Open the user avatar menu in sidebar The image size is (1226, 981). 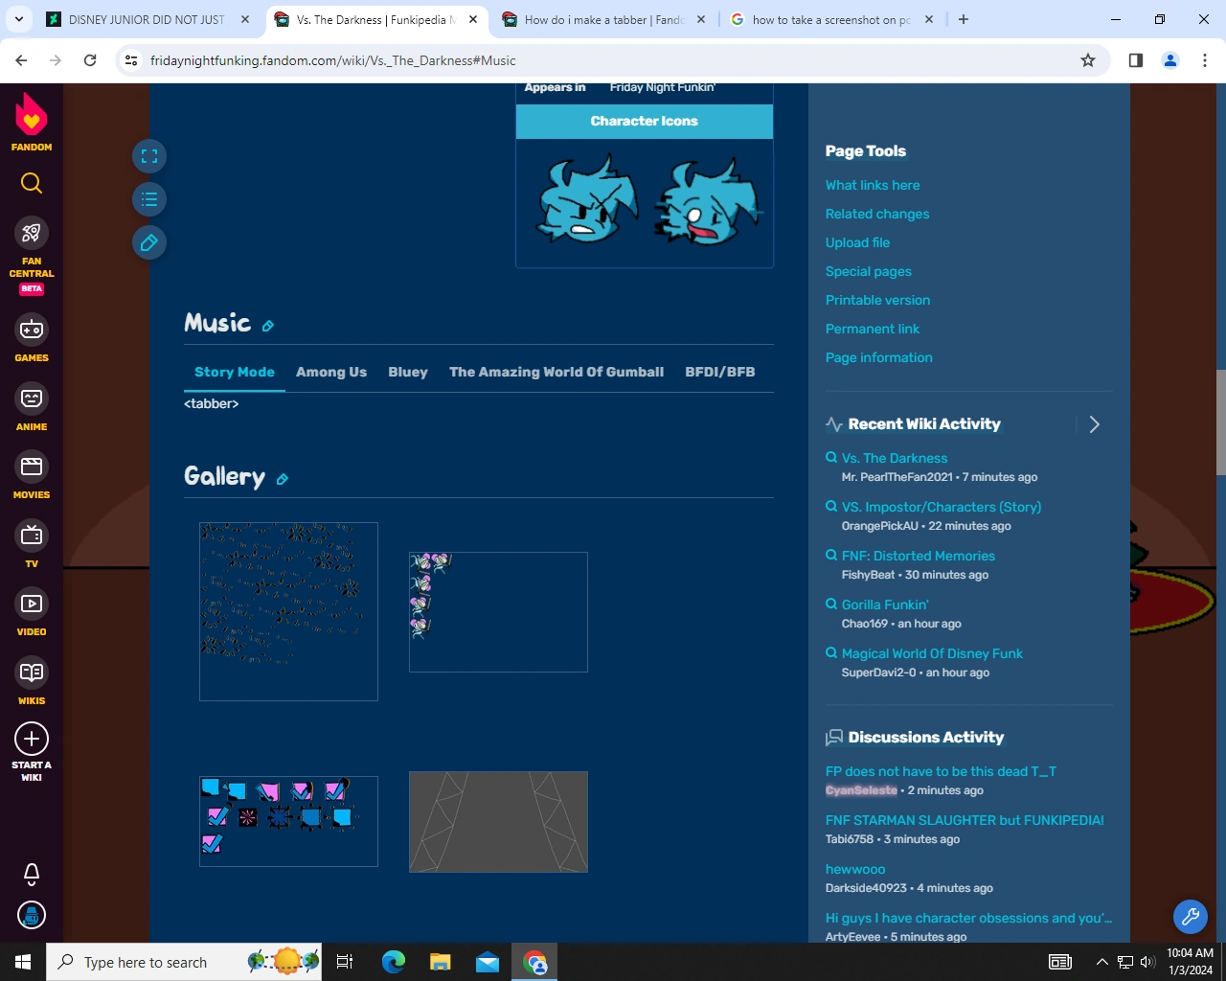[x=32, y=916]
